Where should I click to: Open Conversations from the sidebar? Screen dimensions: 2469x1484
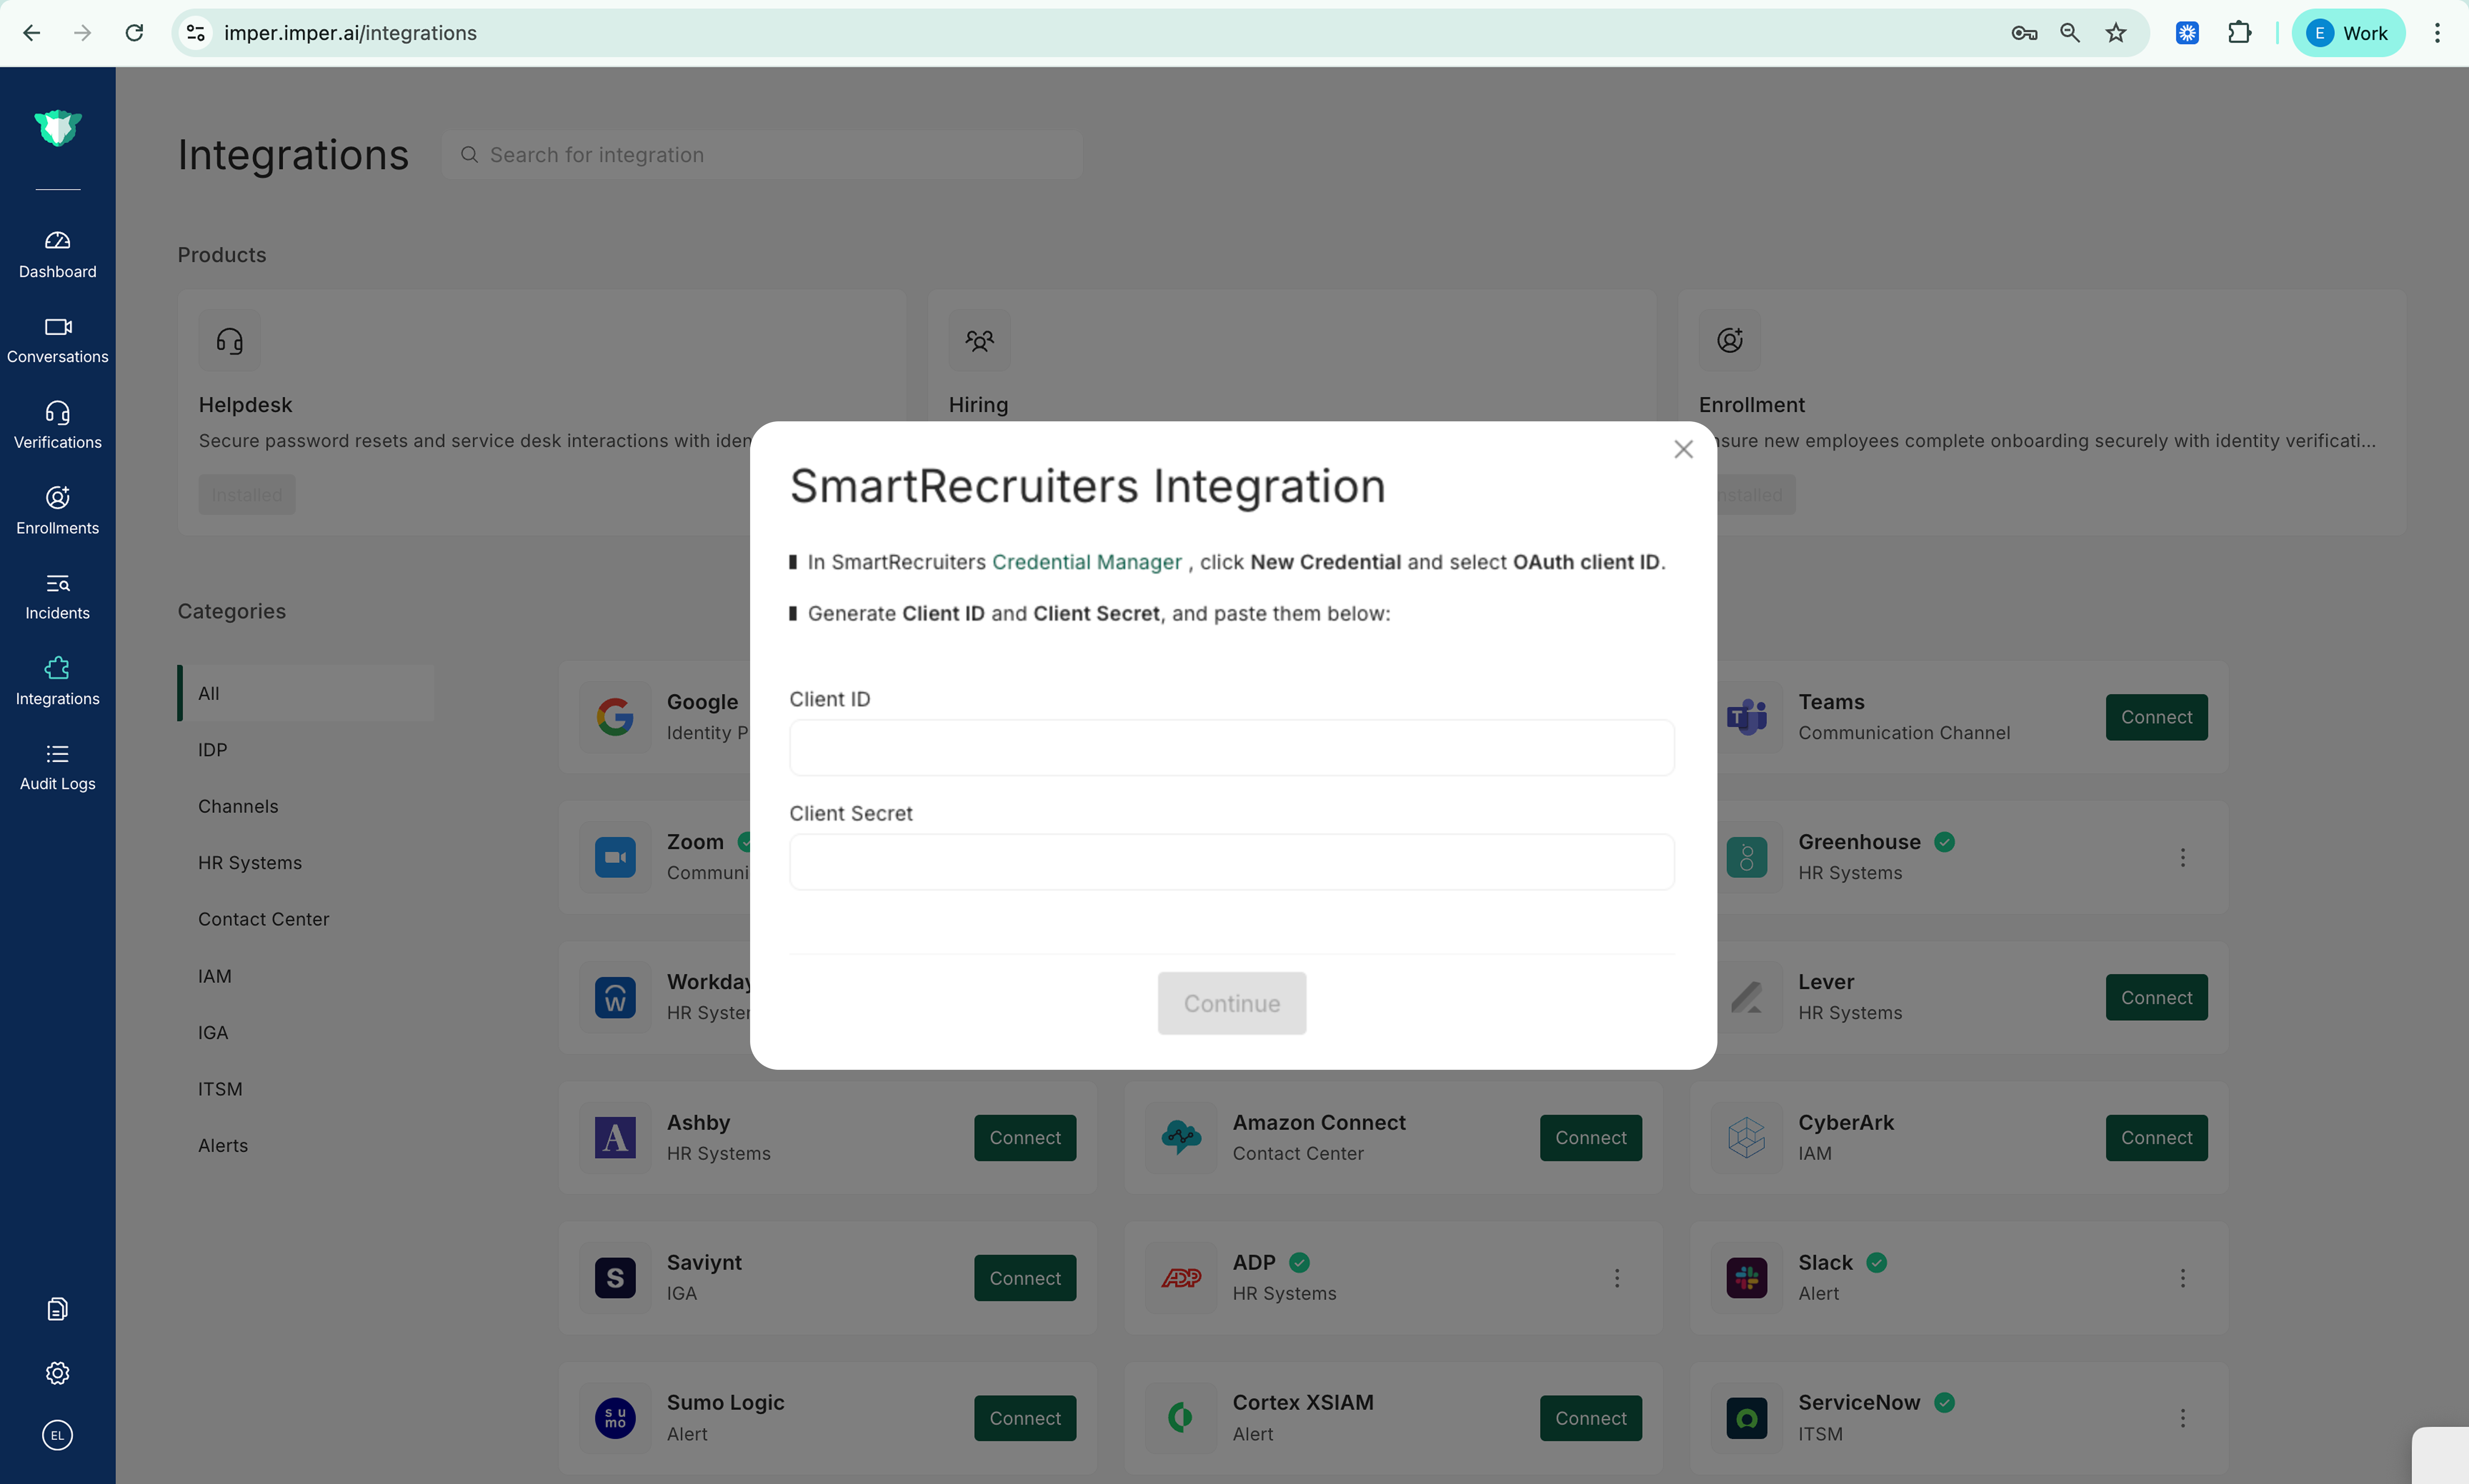click(57, 340)
